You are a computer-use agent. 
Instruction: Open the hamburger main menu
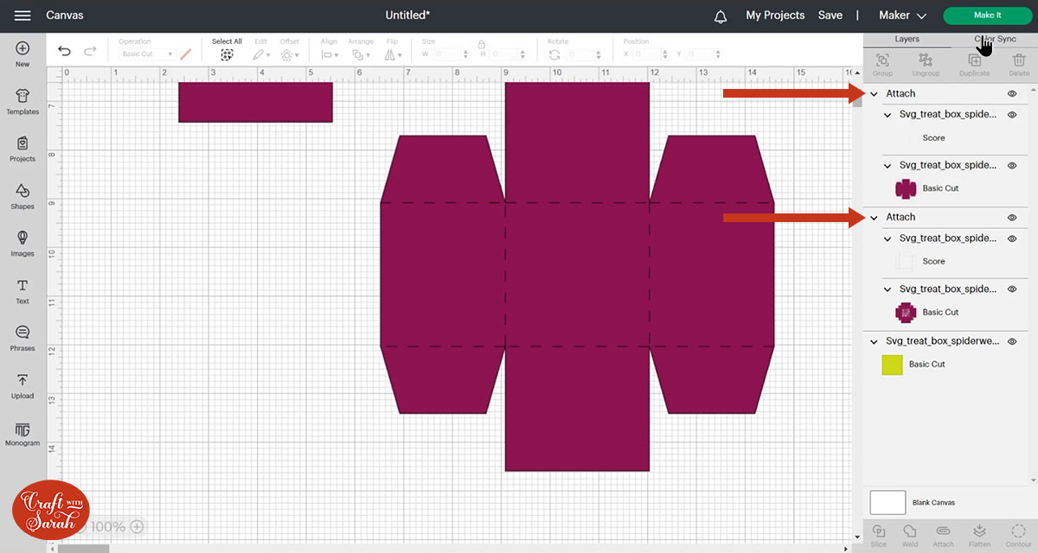(23, 16)
